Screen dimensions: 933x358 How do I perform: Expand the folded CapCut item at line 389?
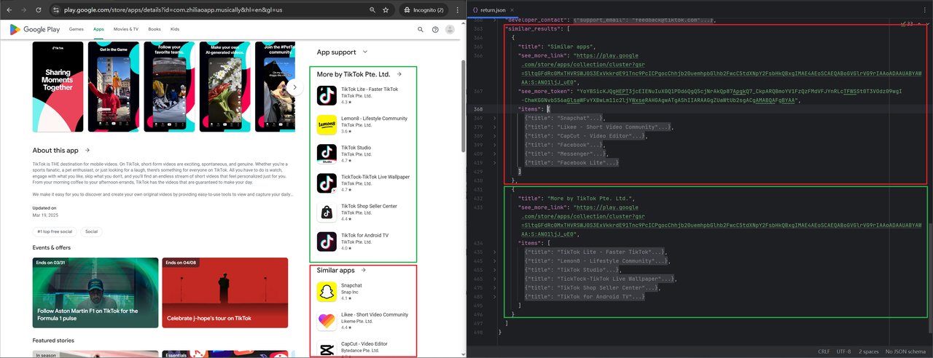tap(494, 136)
